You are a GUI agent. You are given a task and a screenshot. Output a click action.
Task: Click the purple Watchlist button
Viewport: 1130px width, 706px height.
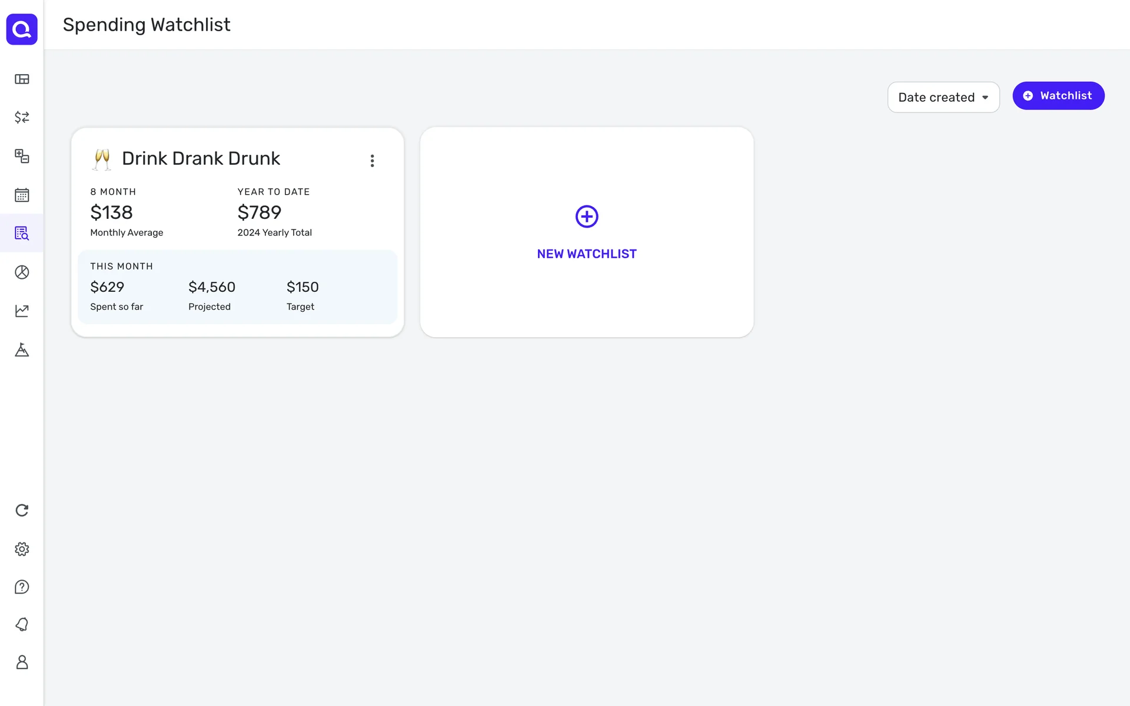(1058, 96)
